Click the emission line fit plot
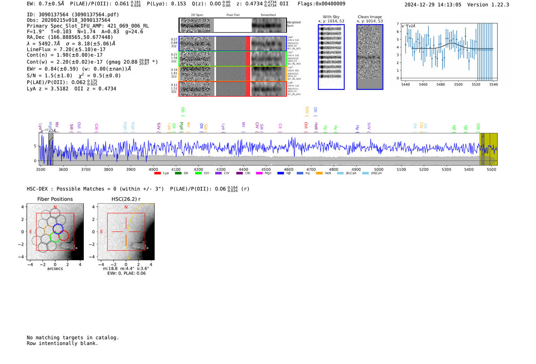 (x=449, y=53)
